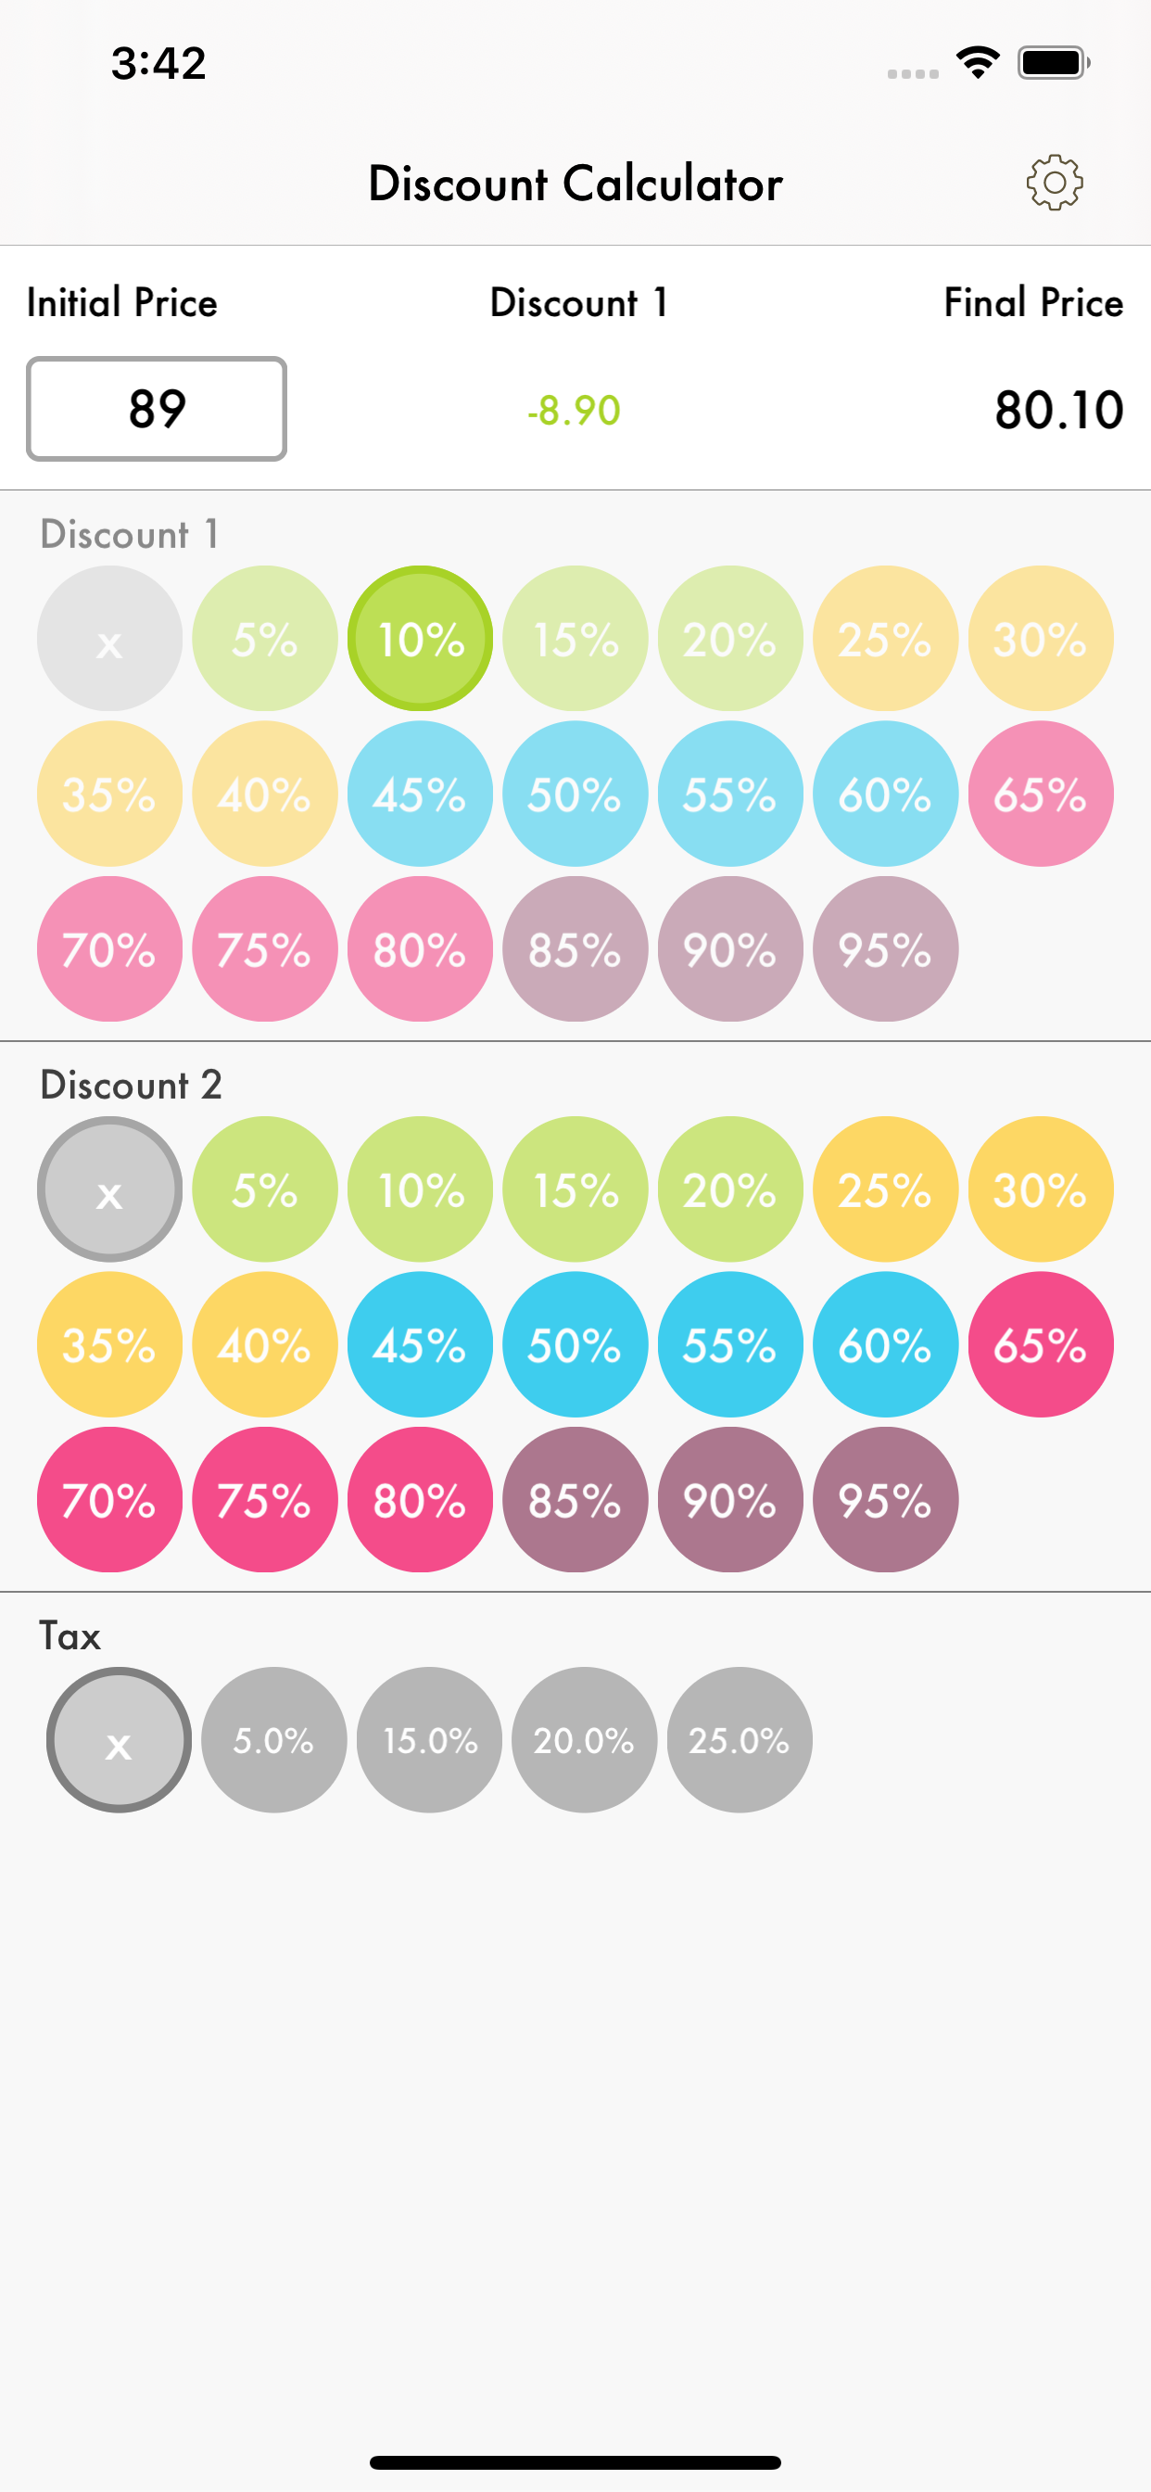Image resolution: width=1151 pixels, height=2492 pixels.
Task: Select 25% in Discount 2
Action: (885, 1189)
